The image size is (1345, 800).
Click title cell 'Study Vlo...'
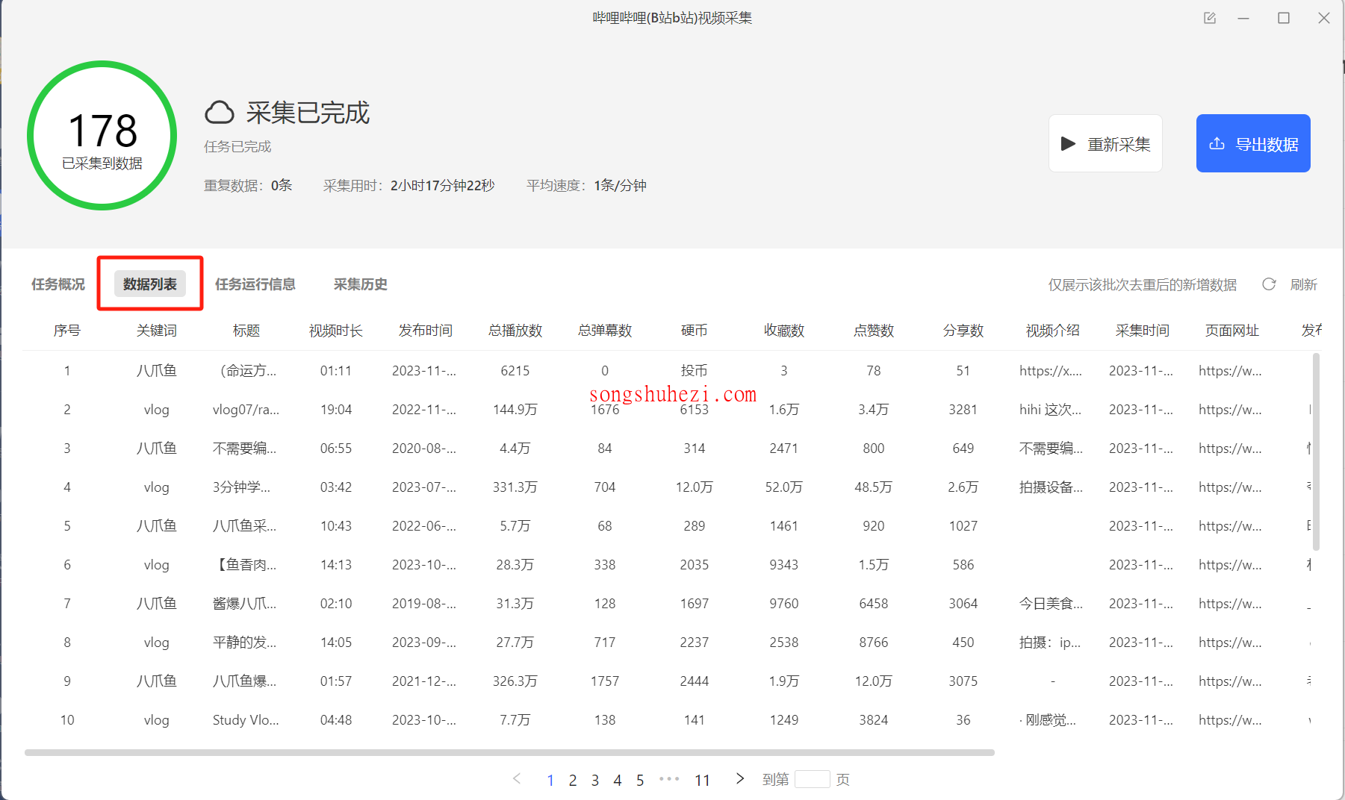tap(246, 720)
